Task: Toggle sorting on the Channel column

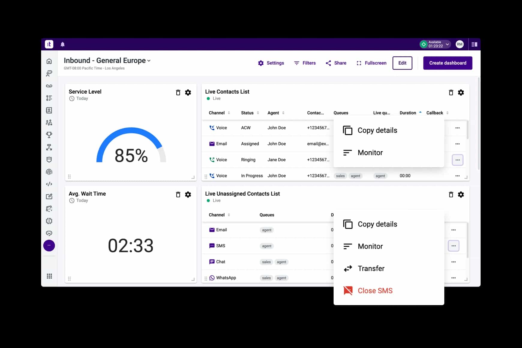Action: tap(229, 112)
